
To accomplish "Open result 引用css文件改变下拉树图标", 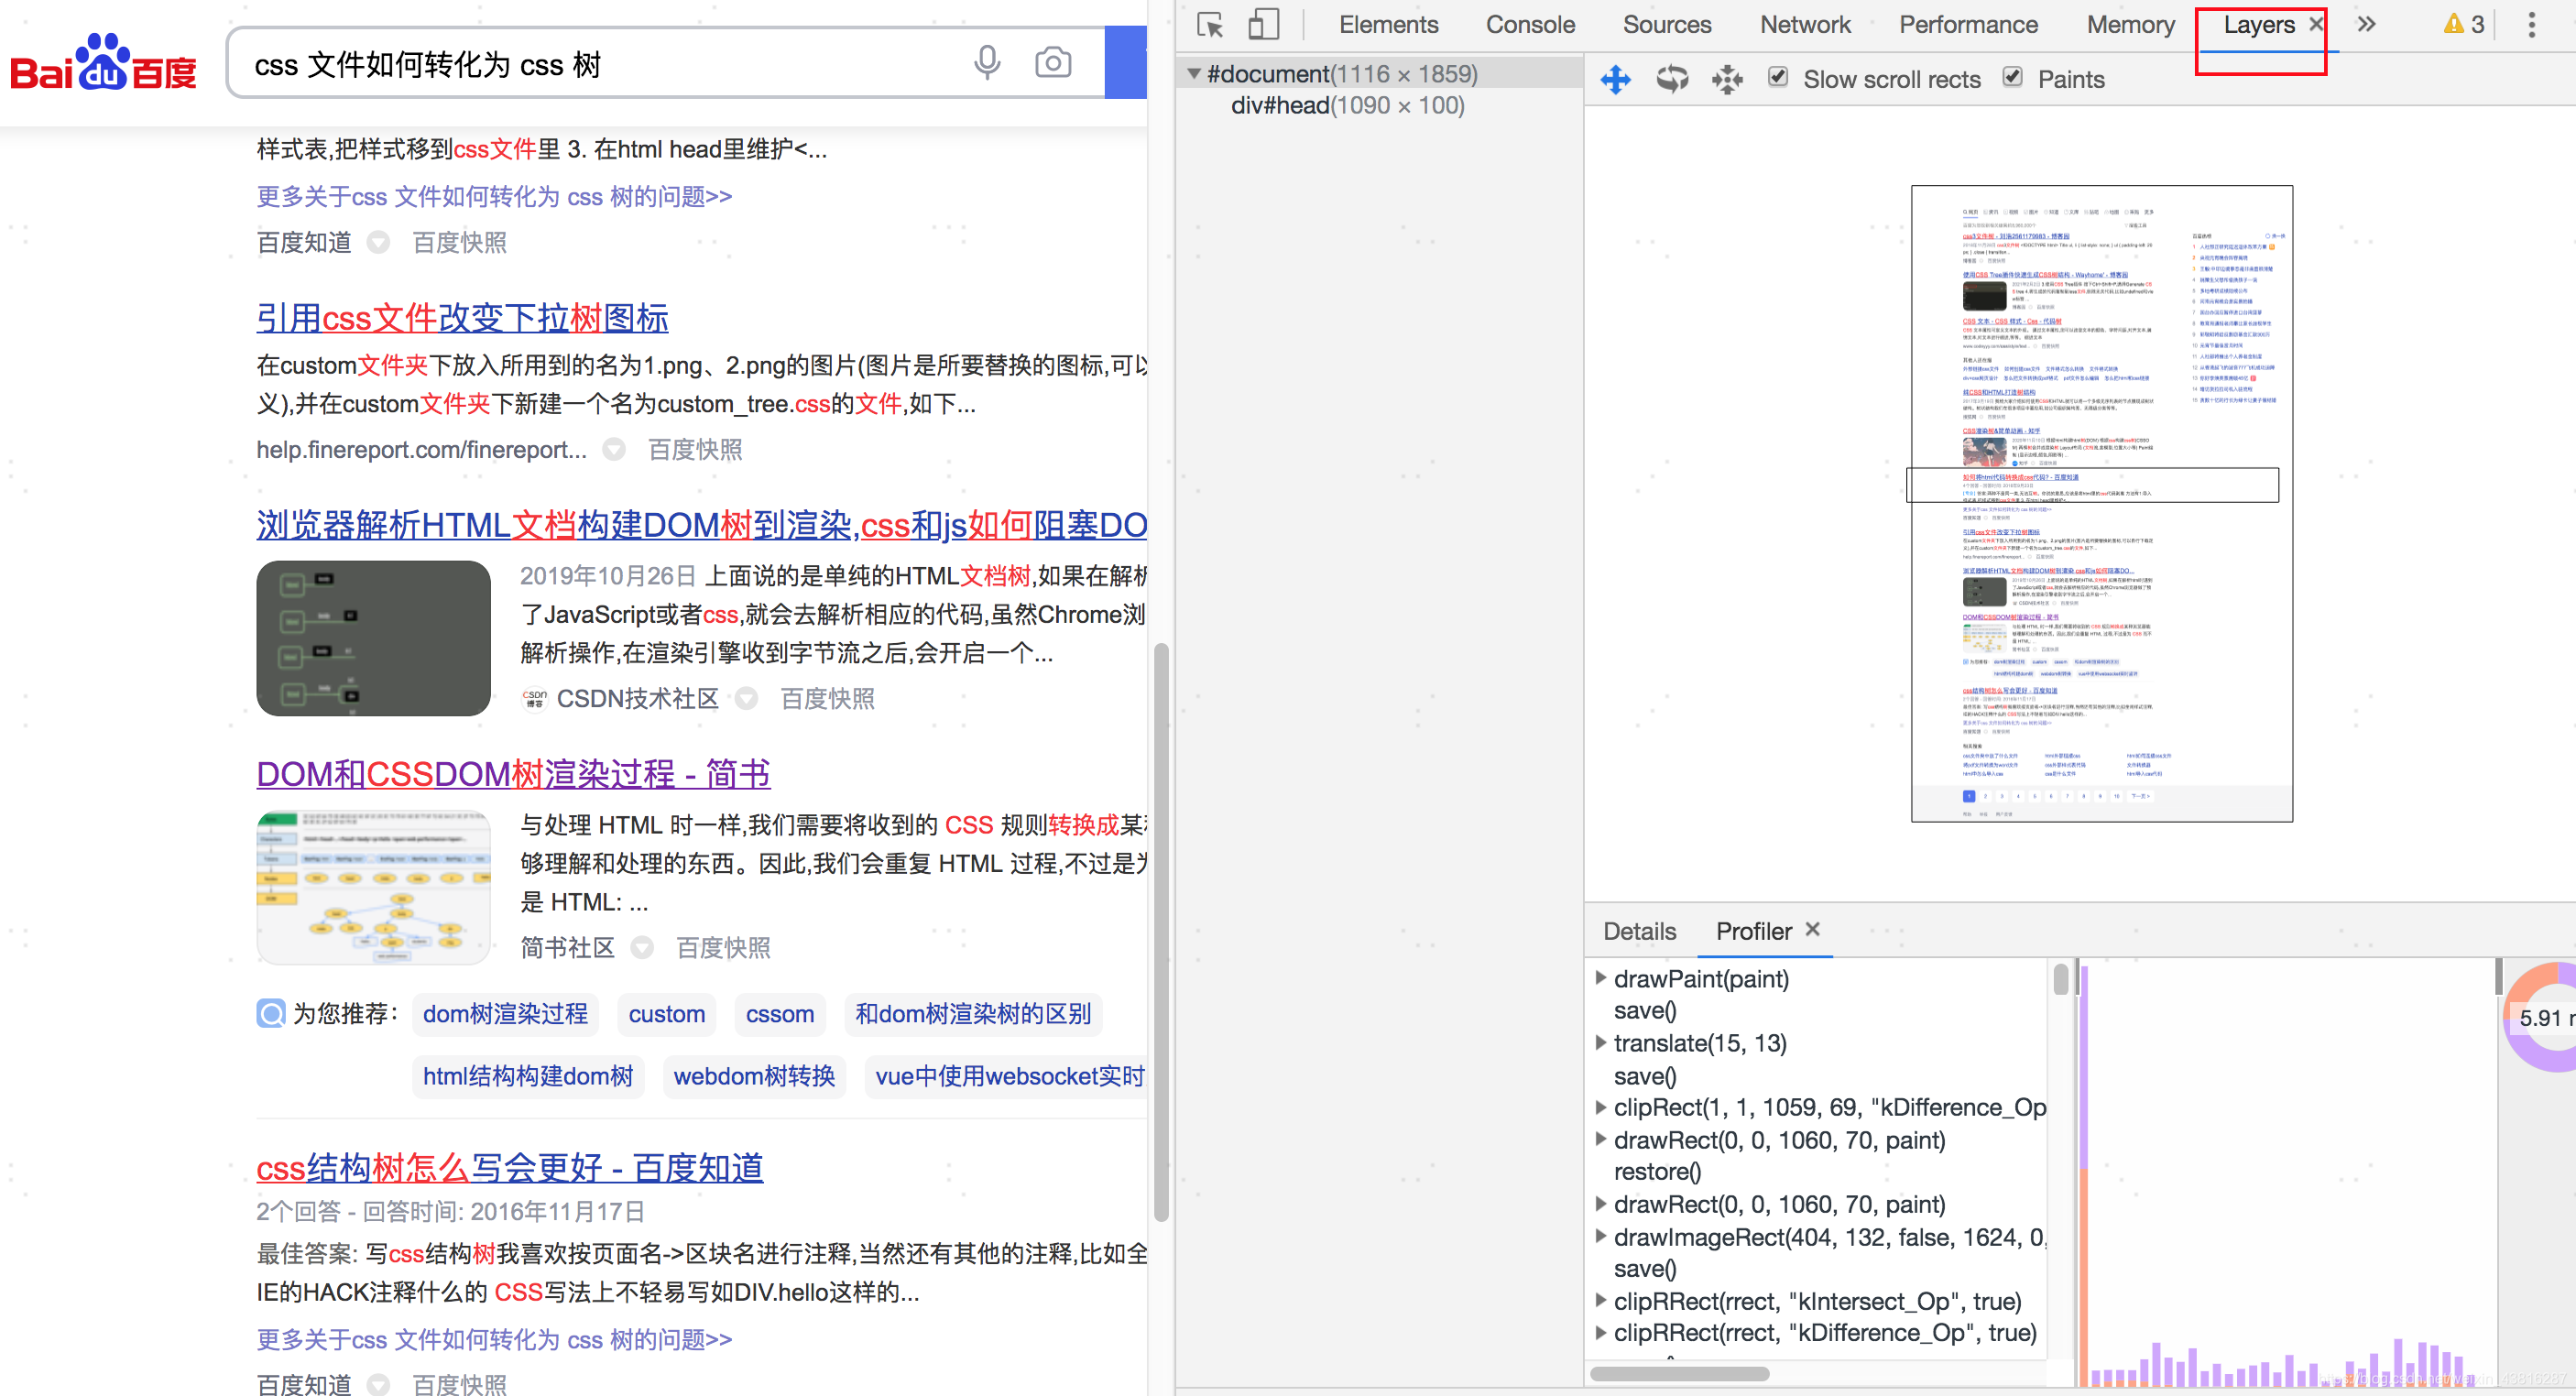I will coord(462,317).
